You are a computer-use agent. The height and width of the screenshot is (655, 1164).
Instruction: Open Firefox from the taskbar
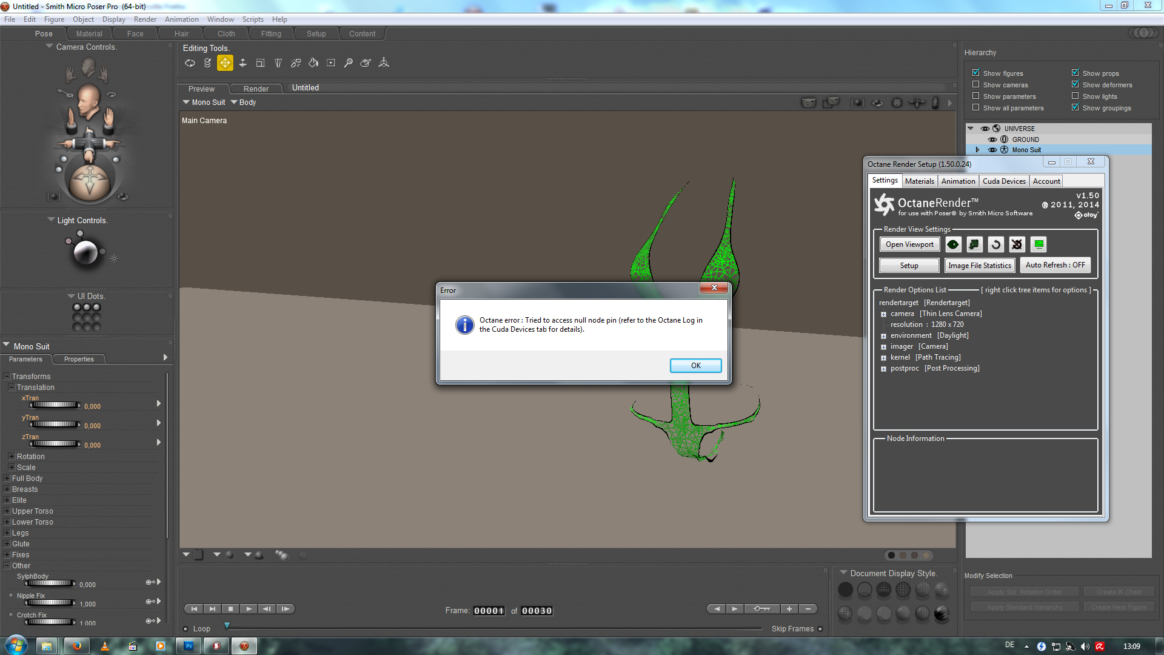click(x=76, y=646)
